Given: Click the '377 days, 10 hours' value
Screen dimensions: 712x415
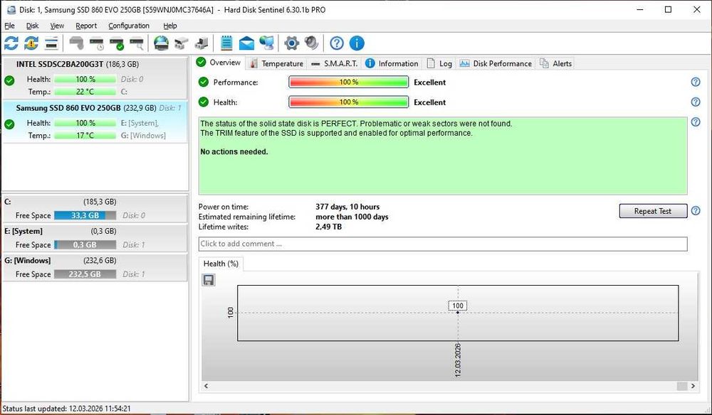Looking at the screenshot, I should (x=347, y=207).
